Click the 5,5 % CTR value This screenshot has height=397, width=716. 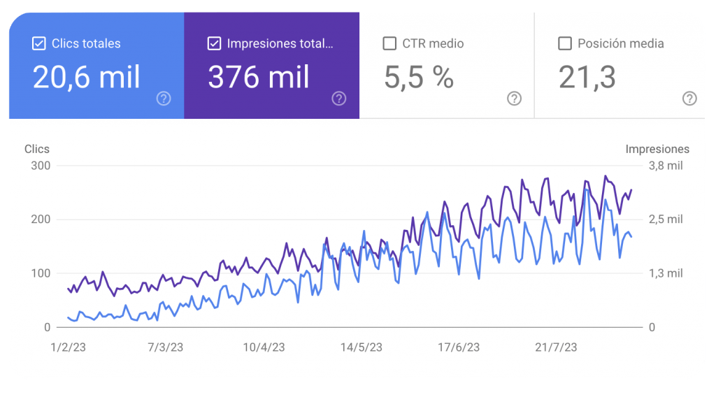[x=419, y=77]
